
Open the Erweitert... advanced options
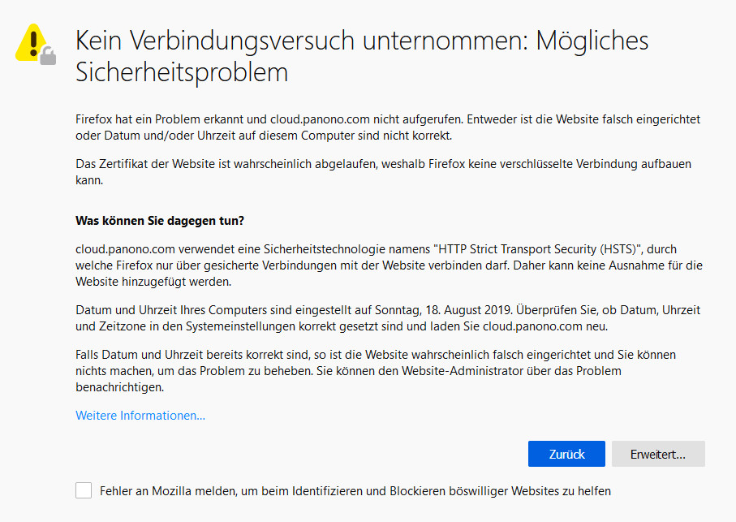click(x=658, y=454)
